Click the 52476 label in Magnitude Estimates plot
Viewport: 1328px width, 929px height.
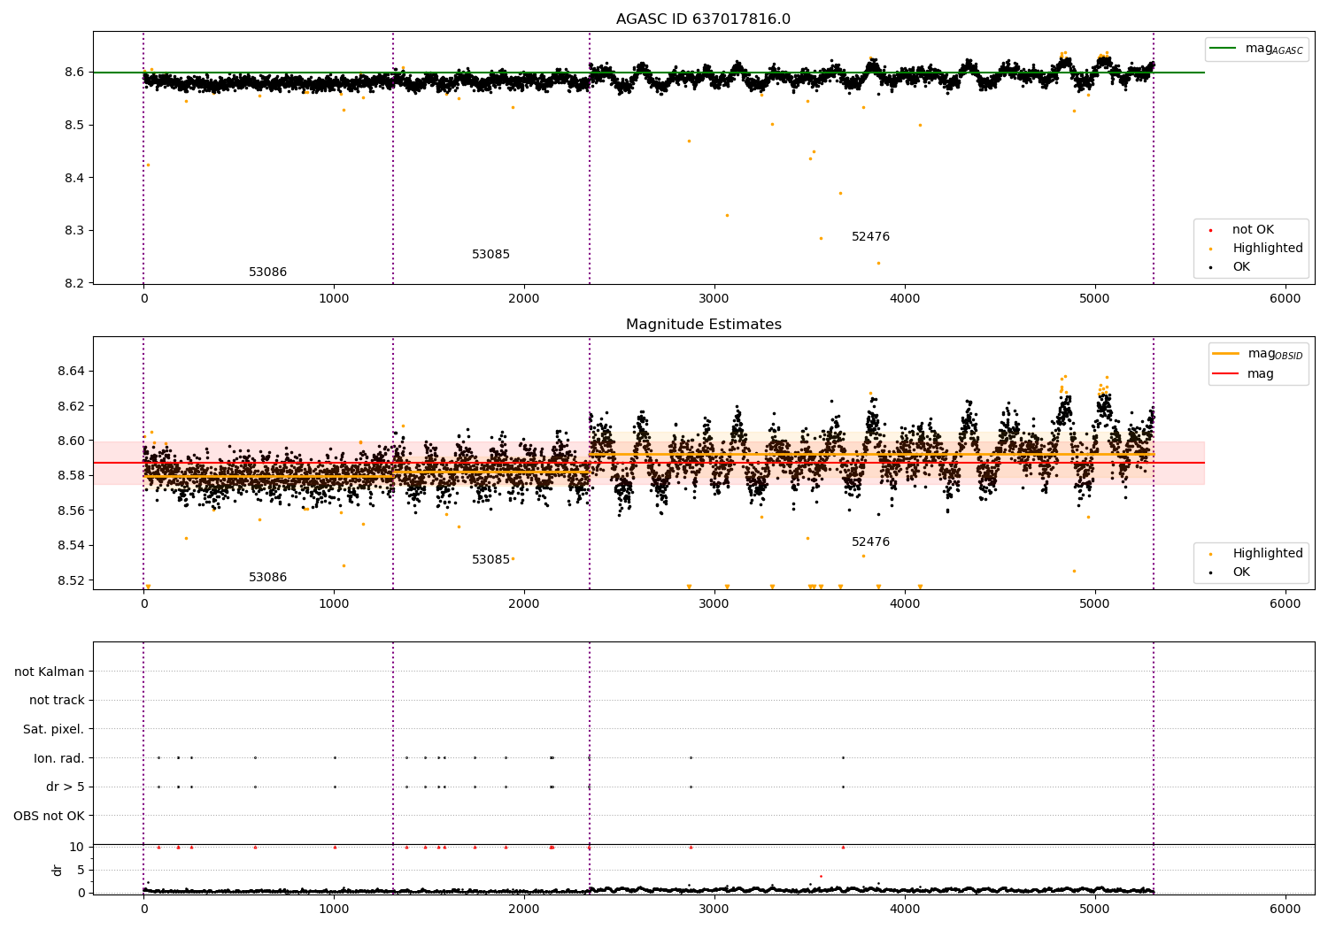click(870, 542)
